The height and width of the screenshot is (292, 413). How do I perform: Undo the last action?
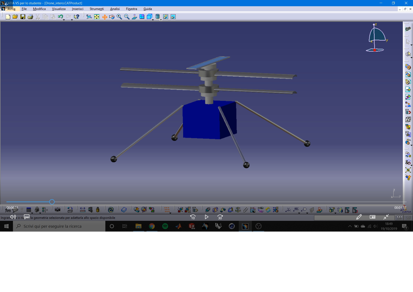pyautogui.click(x=60, y=17)
